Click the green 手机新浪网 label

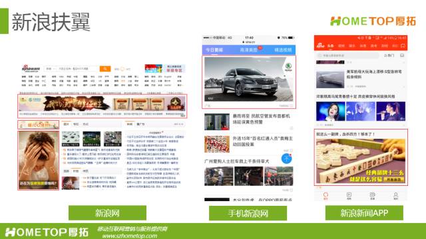248,213
